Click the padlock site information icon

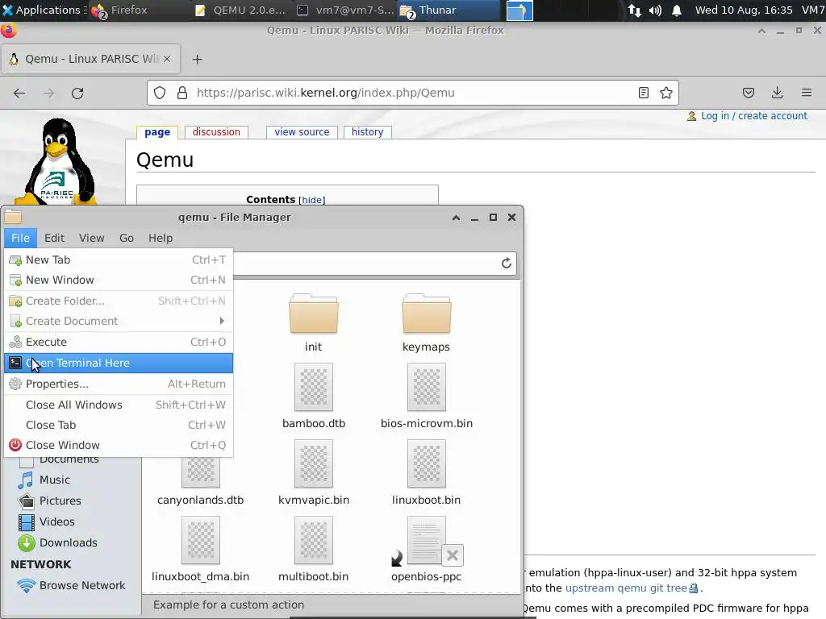(x=182, y=93)
